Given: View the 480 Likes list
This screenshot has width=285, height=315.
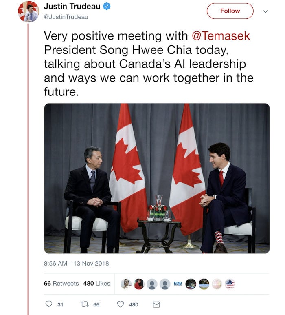Looking at the screenshot, I should point(96,284).
